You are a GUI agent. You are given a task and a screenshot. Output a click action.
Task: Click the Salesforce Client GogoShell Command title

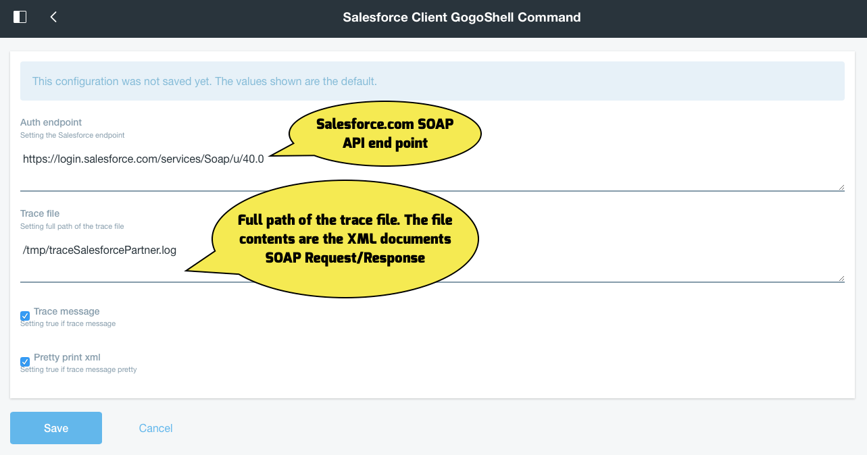pos(462,18)
